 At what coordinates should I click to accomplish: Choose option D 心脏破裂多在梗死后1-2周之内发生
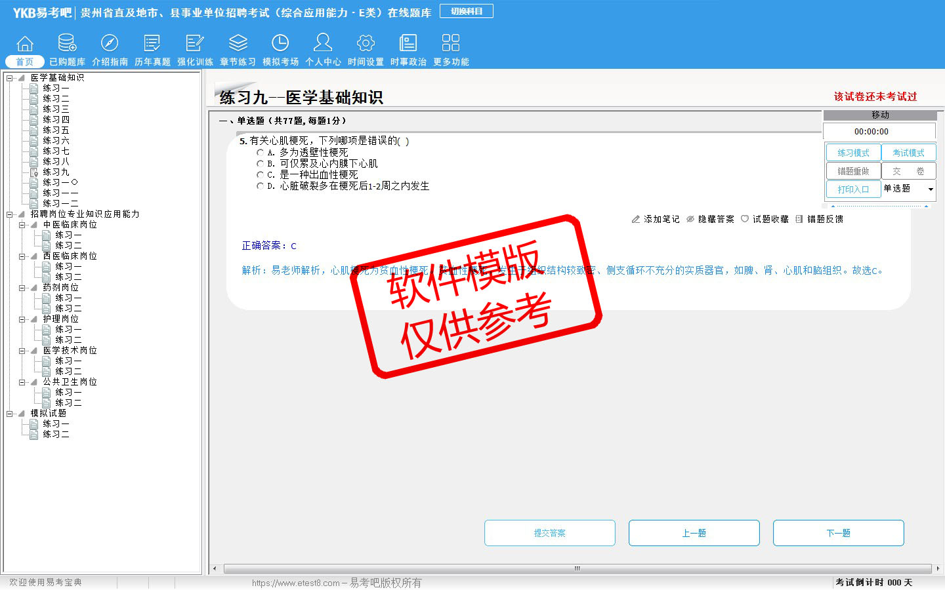click(x=261, y=186)
